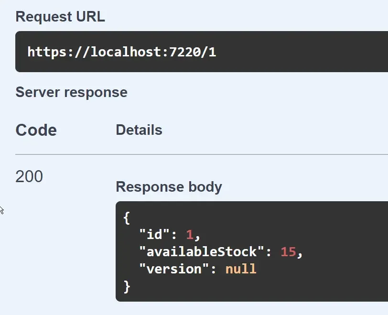Viewport: 388px width, 315px height.
Task: Select the "Code" column header
Action: coord(35,130)
